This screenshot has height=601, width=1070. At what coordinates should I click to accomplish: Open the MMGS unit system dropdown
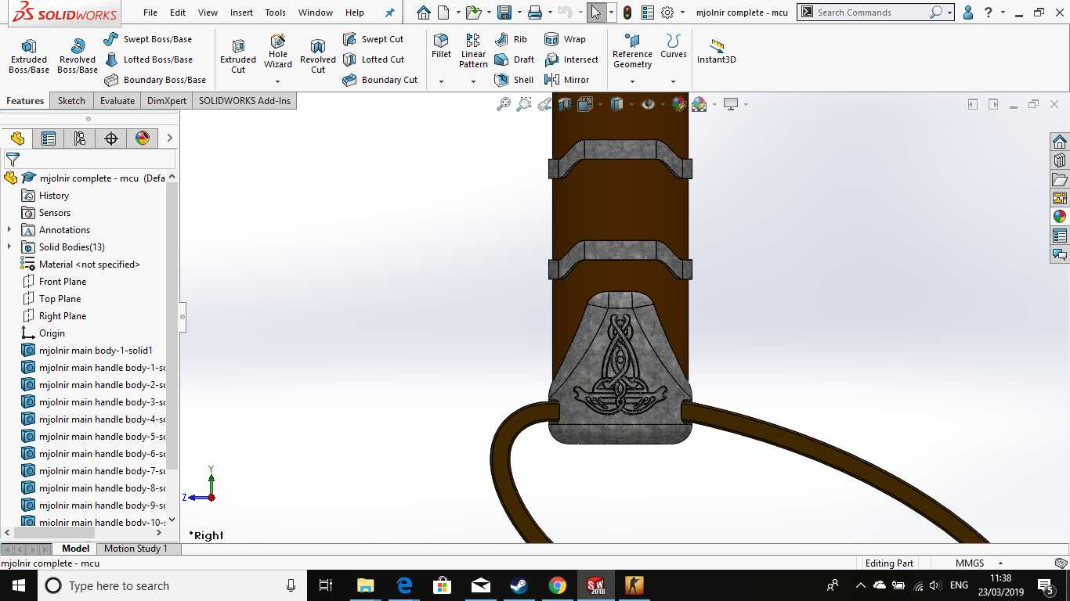[1000, 563]
